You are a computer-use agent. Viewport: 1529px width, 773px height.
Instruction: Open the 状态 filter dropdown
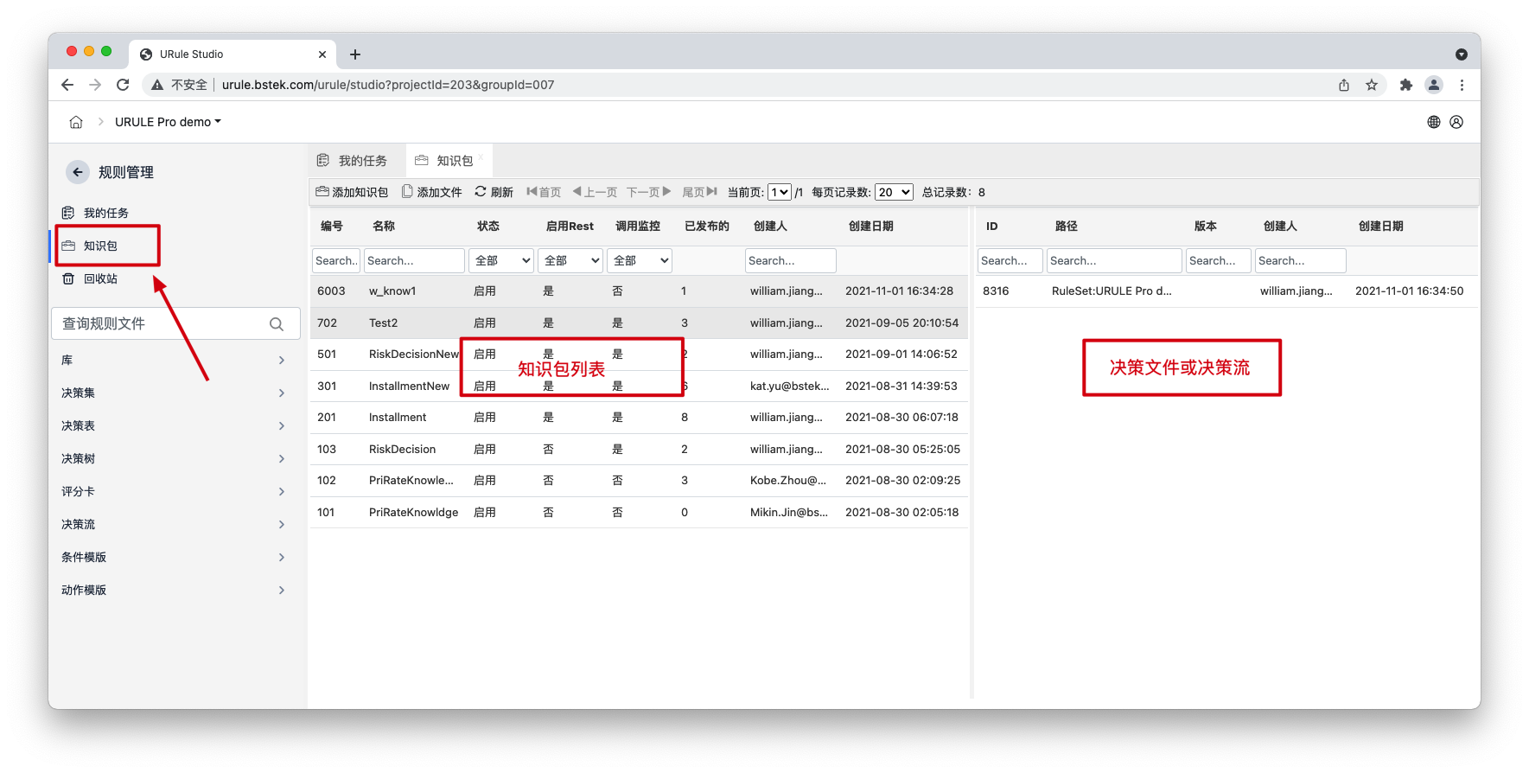click(x=501, y=260)
